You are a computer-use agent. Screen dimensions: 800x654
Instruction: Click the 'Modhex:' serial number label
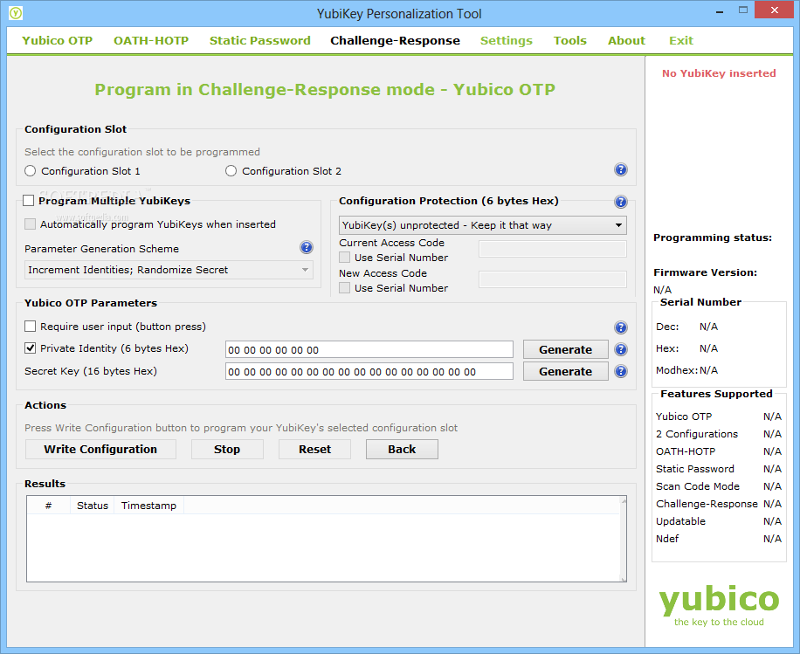tap(677, 370)
